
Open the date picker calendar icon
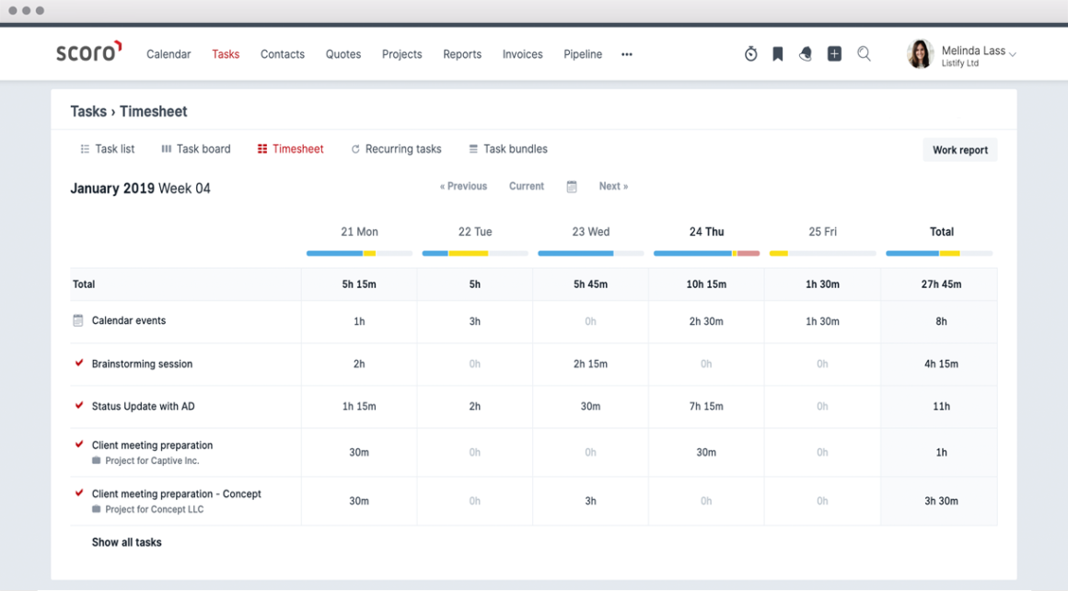click(572, 186)
